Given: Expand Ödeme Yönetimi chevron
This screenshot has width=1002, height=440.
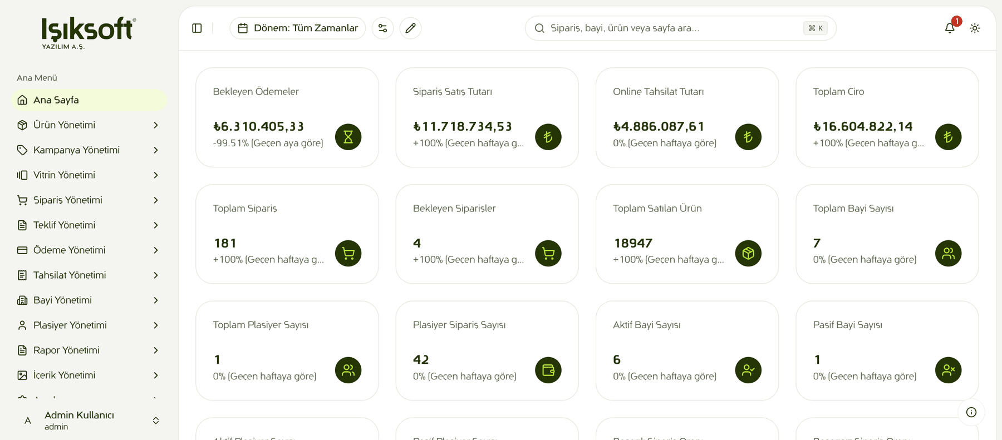Looking at the screenshot, I should click(156, 250).
